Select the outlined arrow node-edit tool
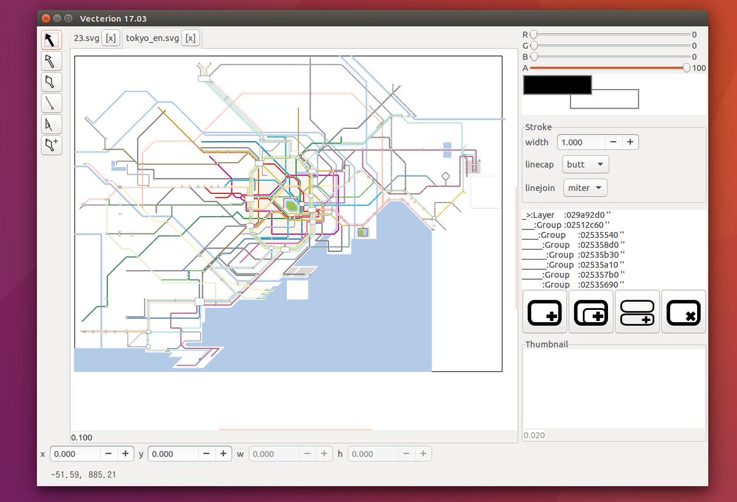 [52, 61]
